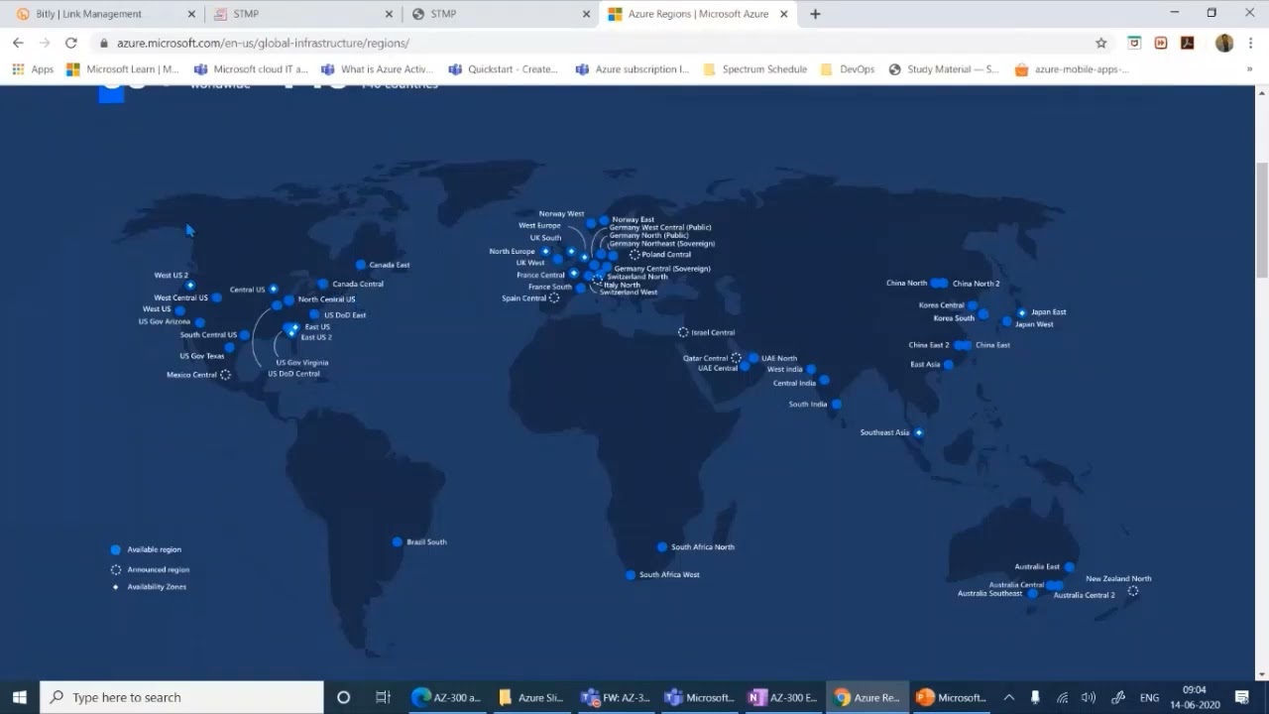The height and width of the screenshot is (714, 1269).
Task: Open the Azure Re... Chrome taskbar item
Action: [x=867, y=697]
